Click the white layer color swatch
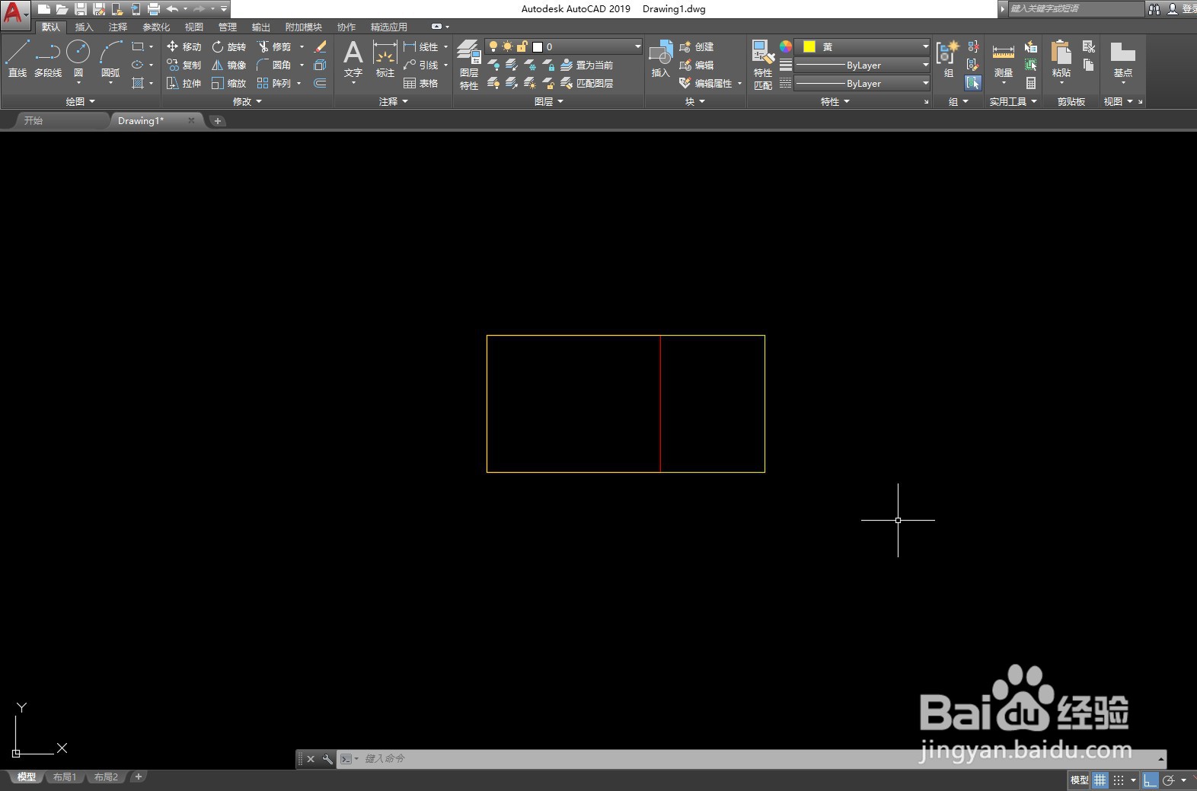This screenshot has height=791, width=1197. pos(537,46)
